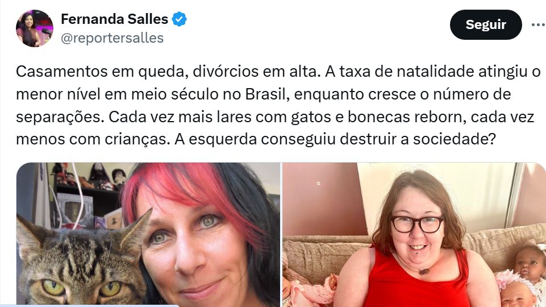The width and height of the screenshot is (546, 307).
Task: Click the question 'A esquerda conseguiu destruir a sociedade?'
Action: coord(335,140)
